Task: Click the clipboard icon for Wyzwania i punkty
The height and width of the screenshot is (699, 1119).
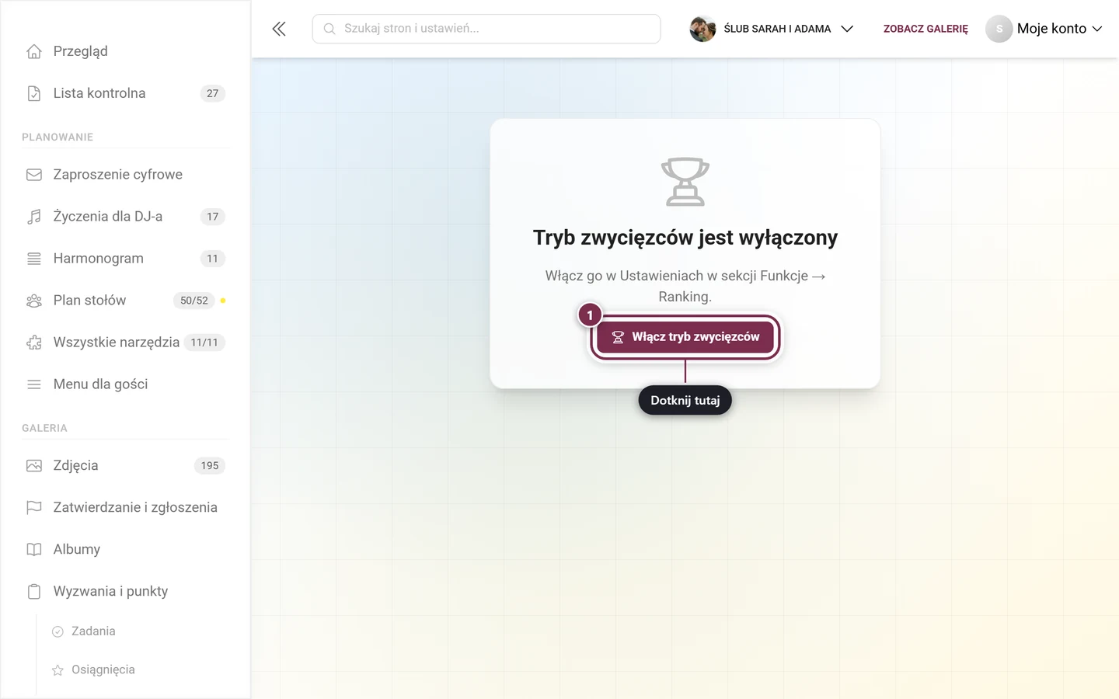Action: tap(34, 592)
